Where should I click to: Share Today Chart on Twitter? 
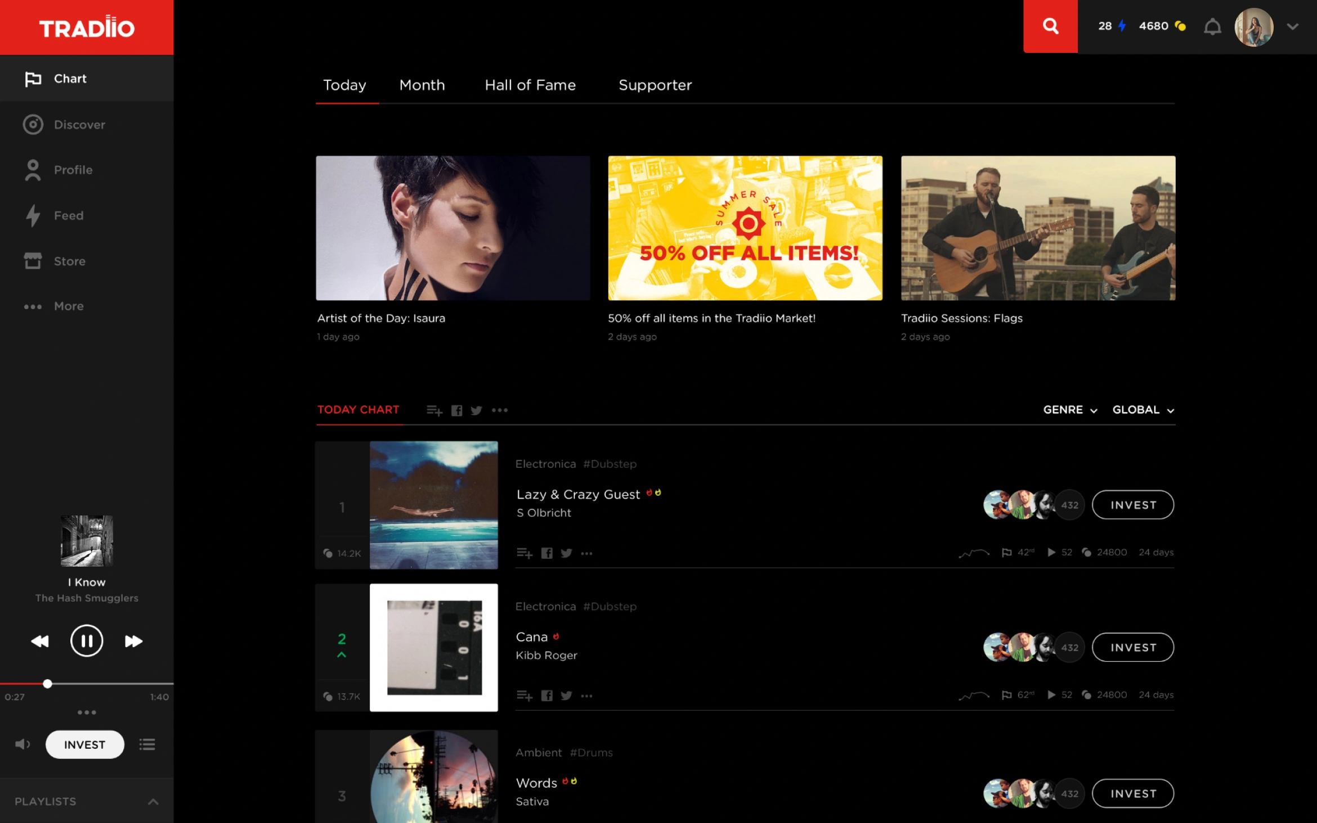(476, 410)
